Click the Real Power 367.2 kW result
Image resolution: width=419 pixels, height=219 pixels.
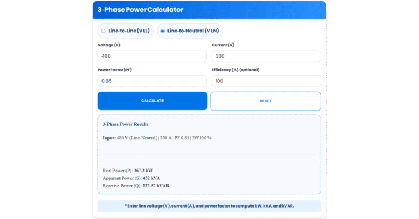pos(128,171)
